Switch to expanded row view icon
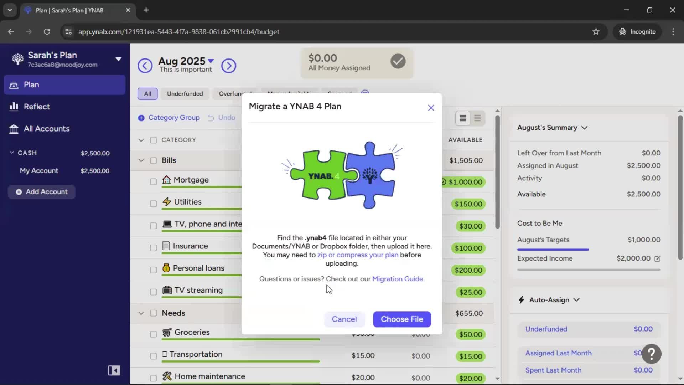The image size is (684, 385). 463,118
